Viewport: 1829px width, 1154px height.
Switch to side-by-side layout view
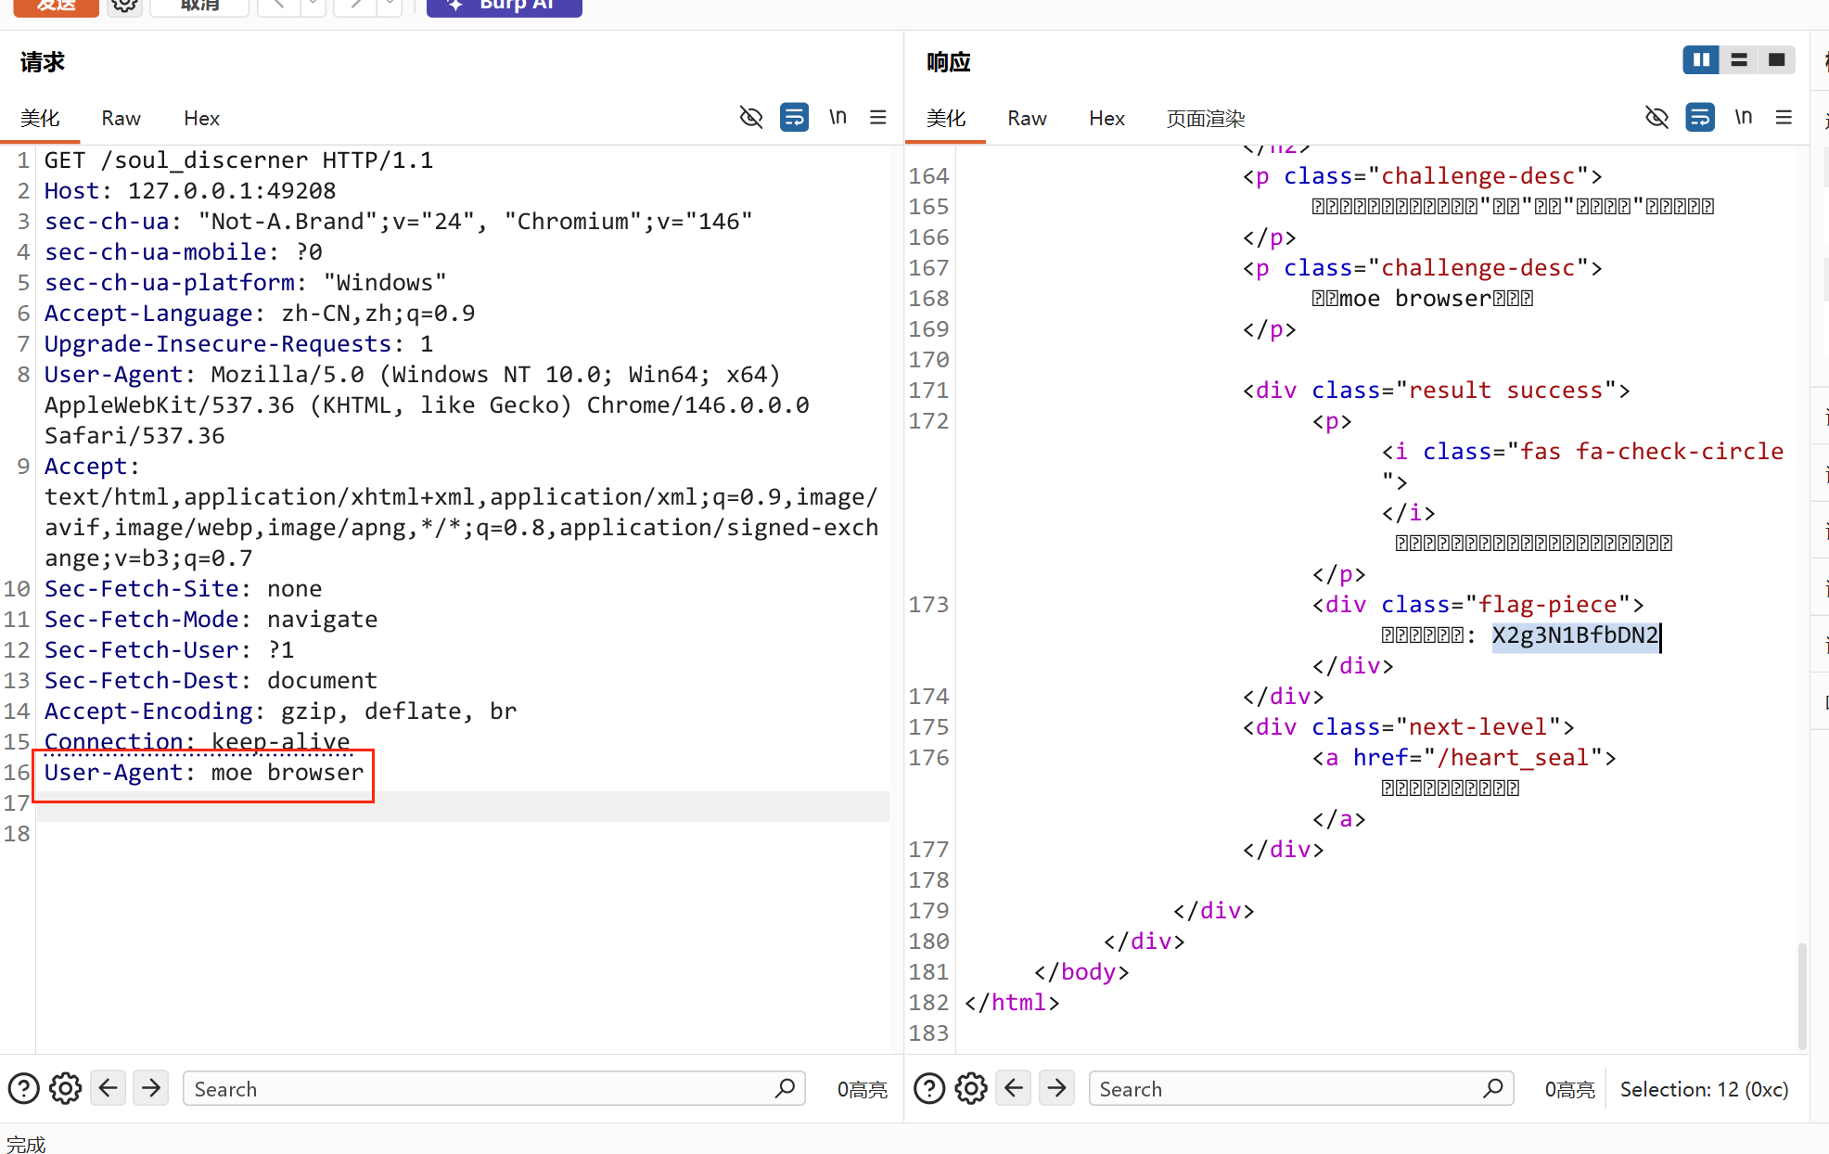(1701, 59)
